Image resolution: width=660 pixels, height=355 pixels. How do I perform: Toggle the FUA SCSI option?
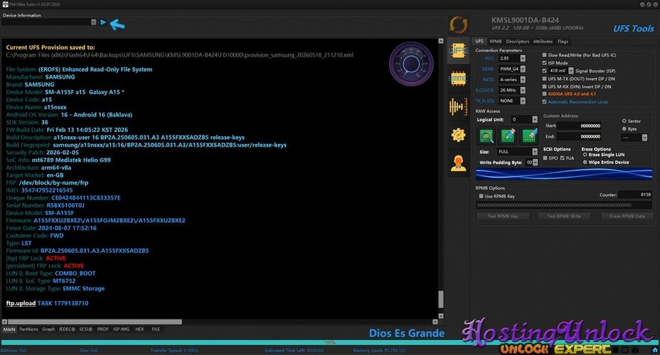click(563, 158)
